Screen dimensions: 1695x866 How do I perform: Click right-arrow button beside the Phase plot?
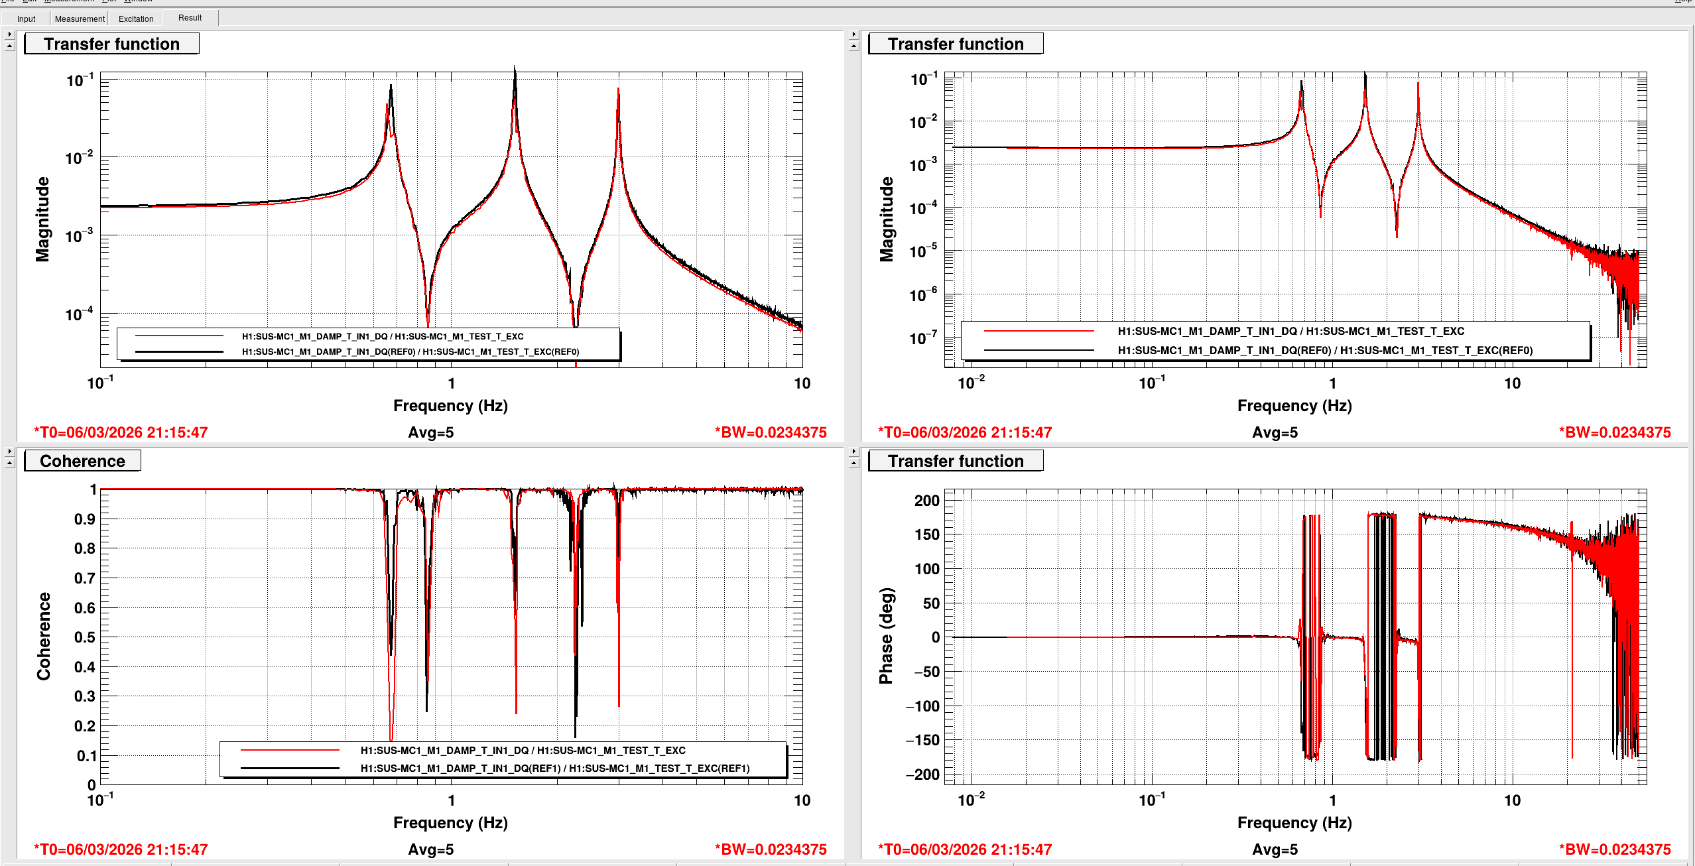point(853,451)
